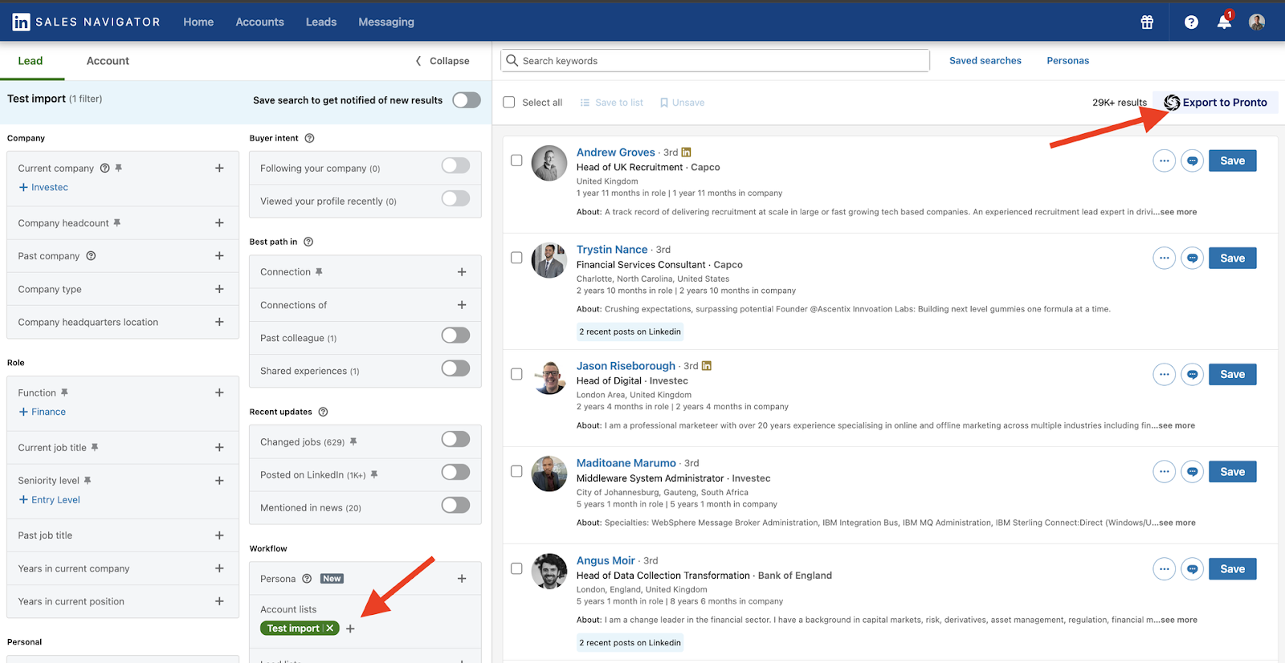The height and width of the screenshot is (663, 1285).
Task: Enable Following your company filter
Action: coord(455,165)
